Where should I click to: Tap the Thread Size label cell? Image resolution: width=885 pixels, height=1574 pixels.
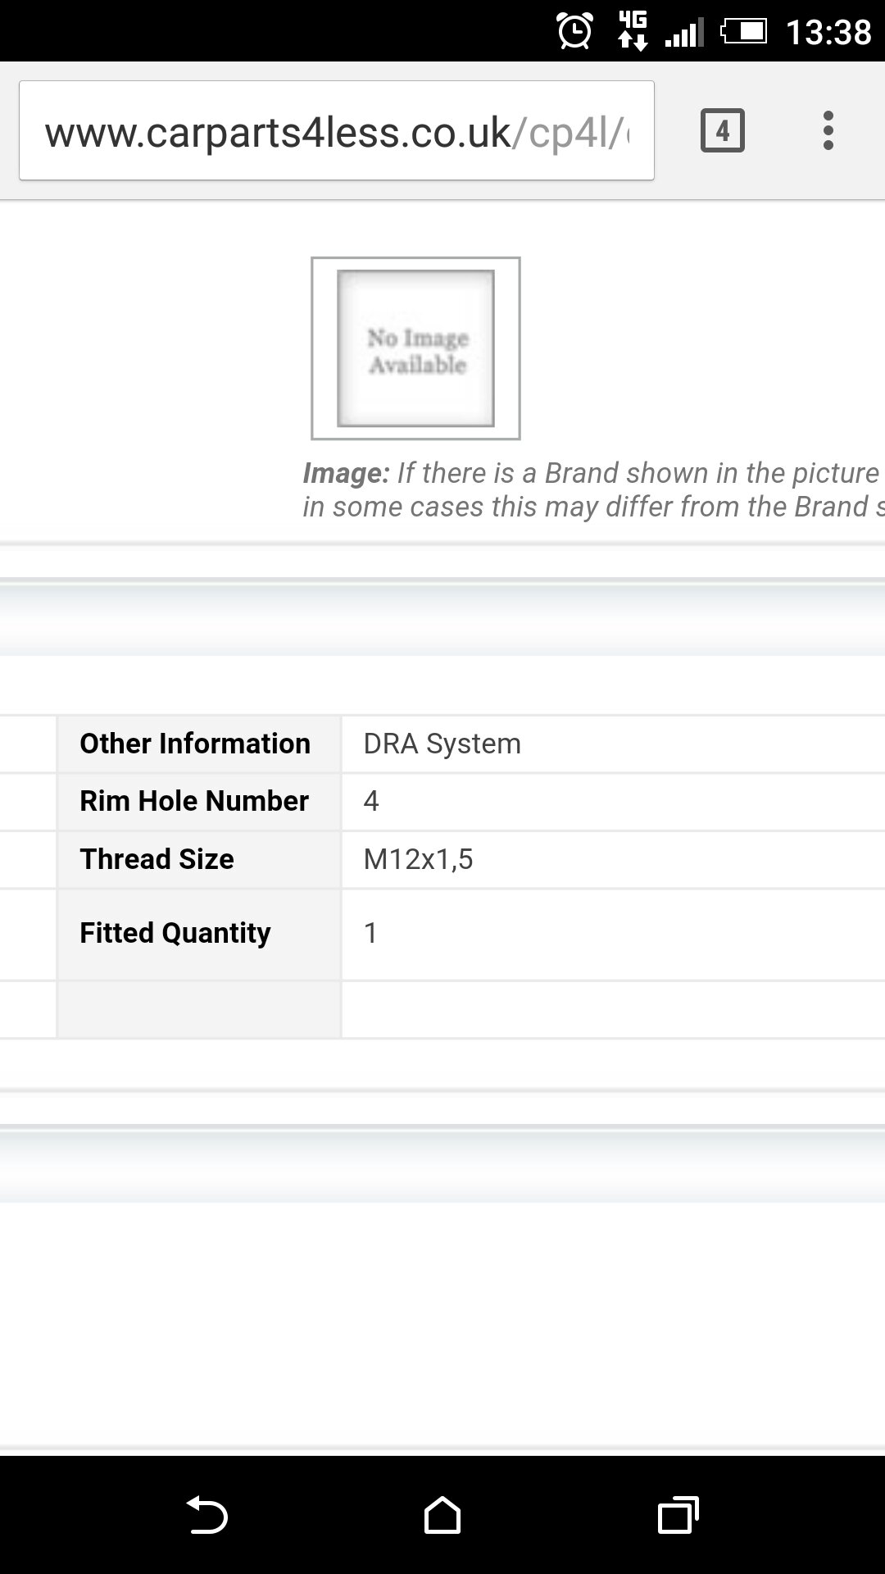tap(199, 859)
